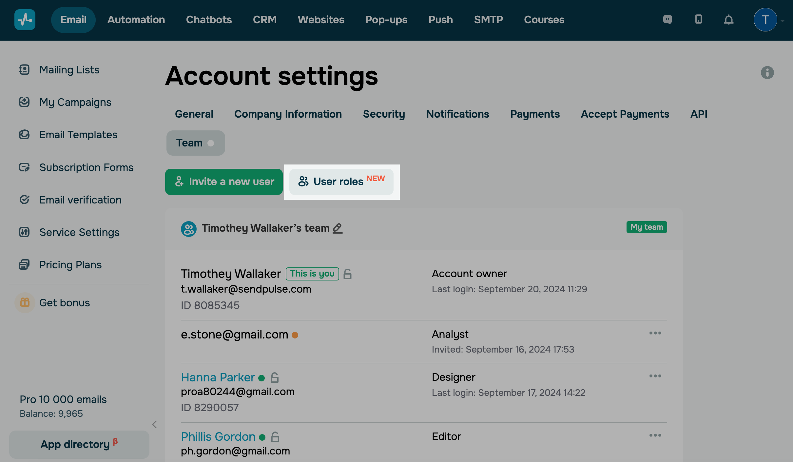
Task: Open the notifications bell
Action: tap(728, 20)
